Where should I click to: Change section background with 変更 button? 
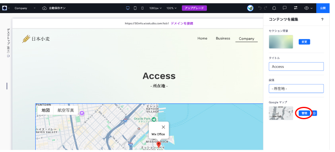pyautogui.click(x=304, y=42)
